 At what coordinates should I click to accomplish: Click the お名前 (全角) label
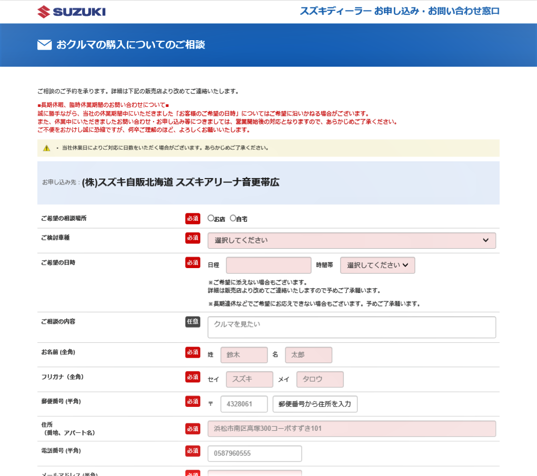[x=58, y=352]
